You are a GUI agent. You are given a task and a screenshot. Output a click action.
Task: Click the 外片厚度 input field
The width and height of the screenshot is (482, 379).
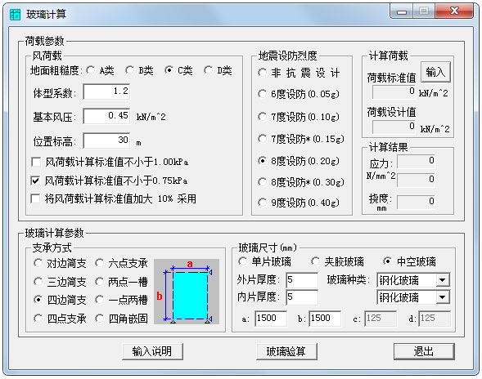302,280
